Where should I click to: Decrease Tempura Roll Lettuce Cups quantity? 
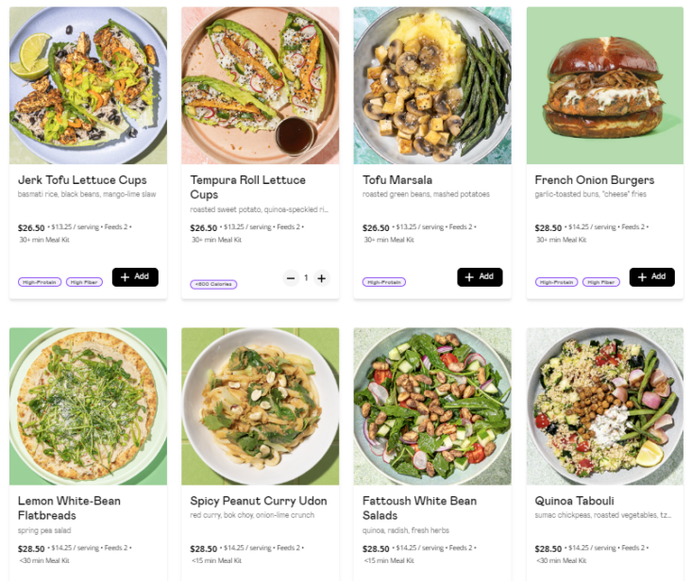click(x=291, y=278)
